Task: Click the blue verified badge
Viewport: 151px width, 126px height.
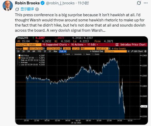Action: pyautogui.click(x=42, y=3)
